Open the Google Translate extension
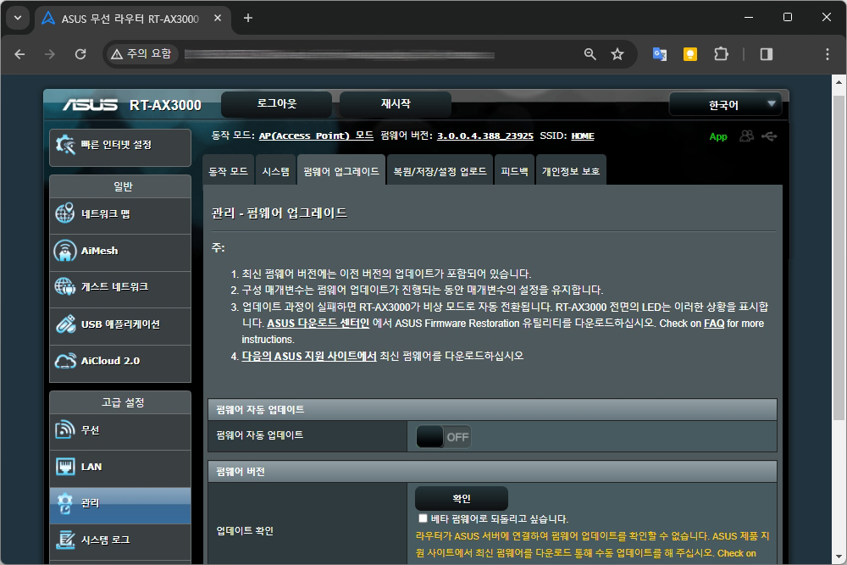 click(660, 54)
